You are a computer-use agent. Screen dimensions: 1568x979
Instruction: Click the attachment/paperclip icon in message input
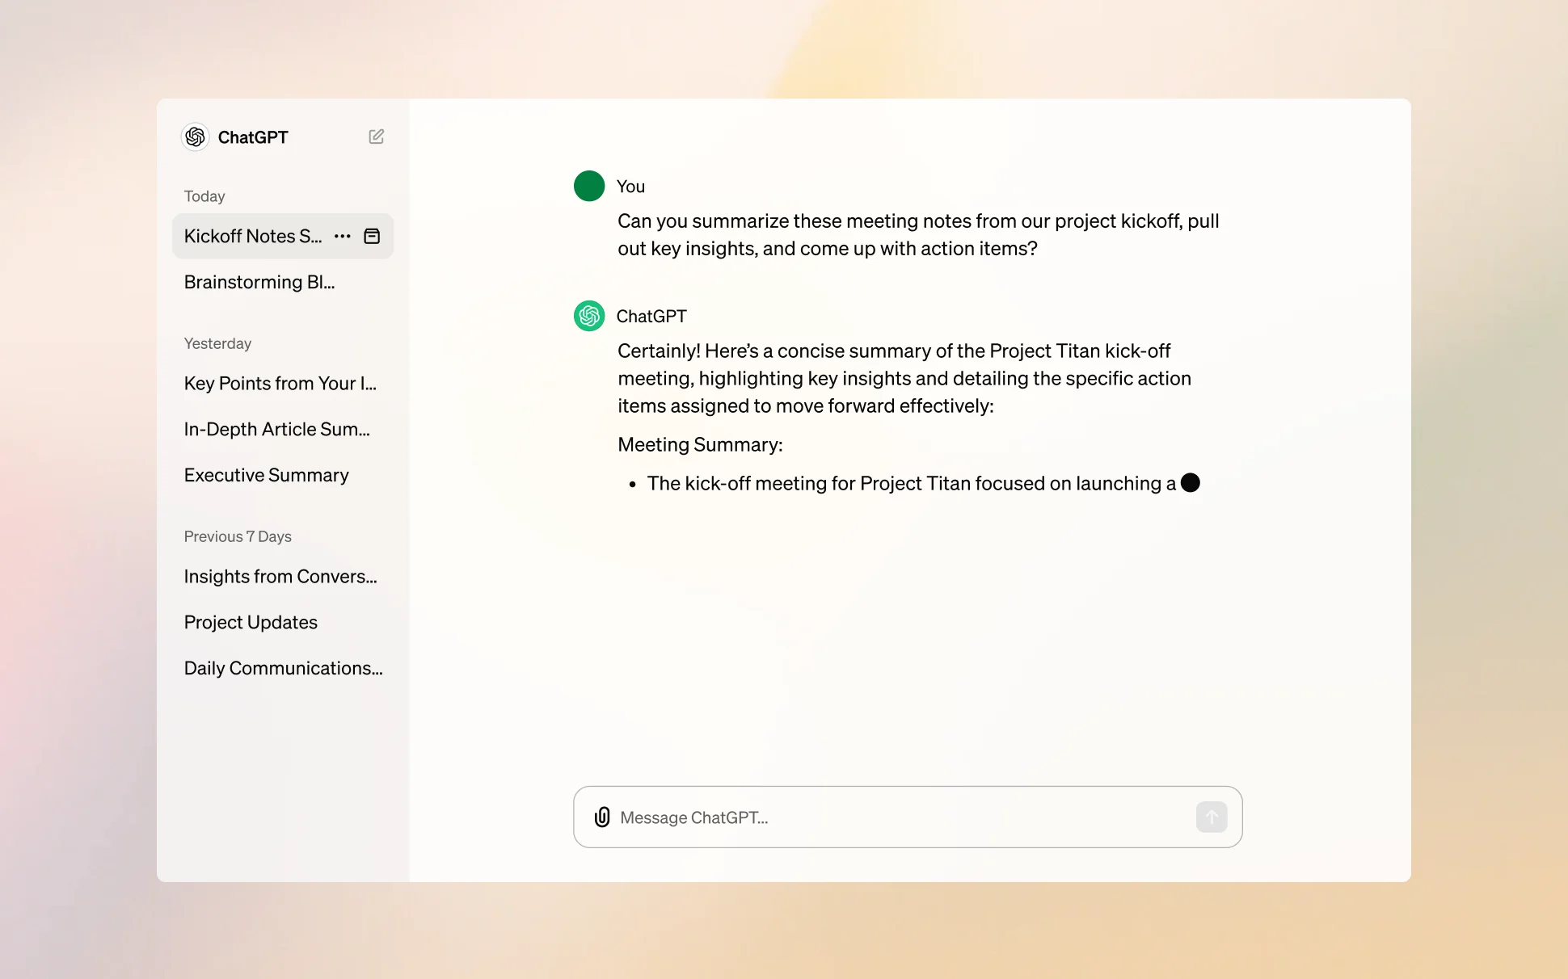click(602, 817)
